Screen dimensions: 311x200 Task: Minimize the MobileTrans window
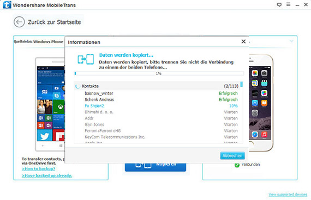click(297, 5)
